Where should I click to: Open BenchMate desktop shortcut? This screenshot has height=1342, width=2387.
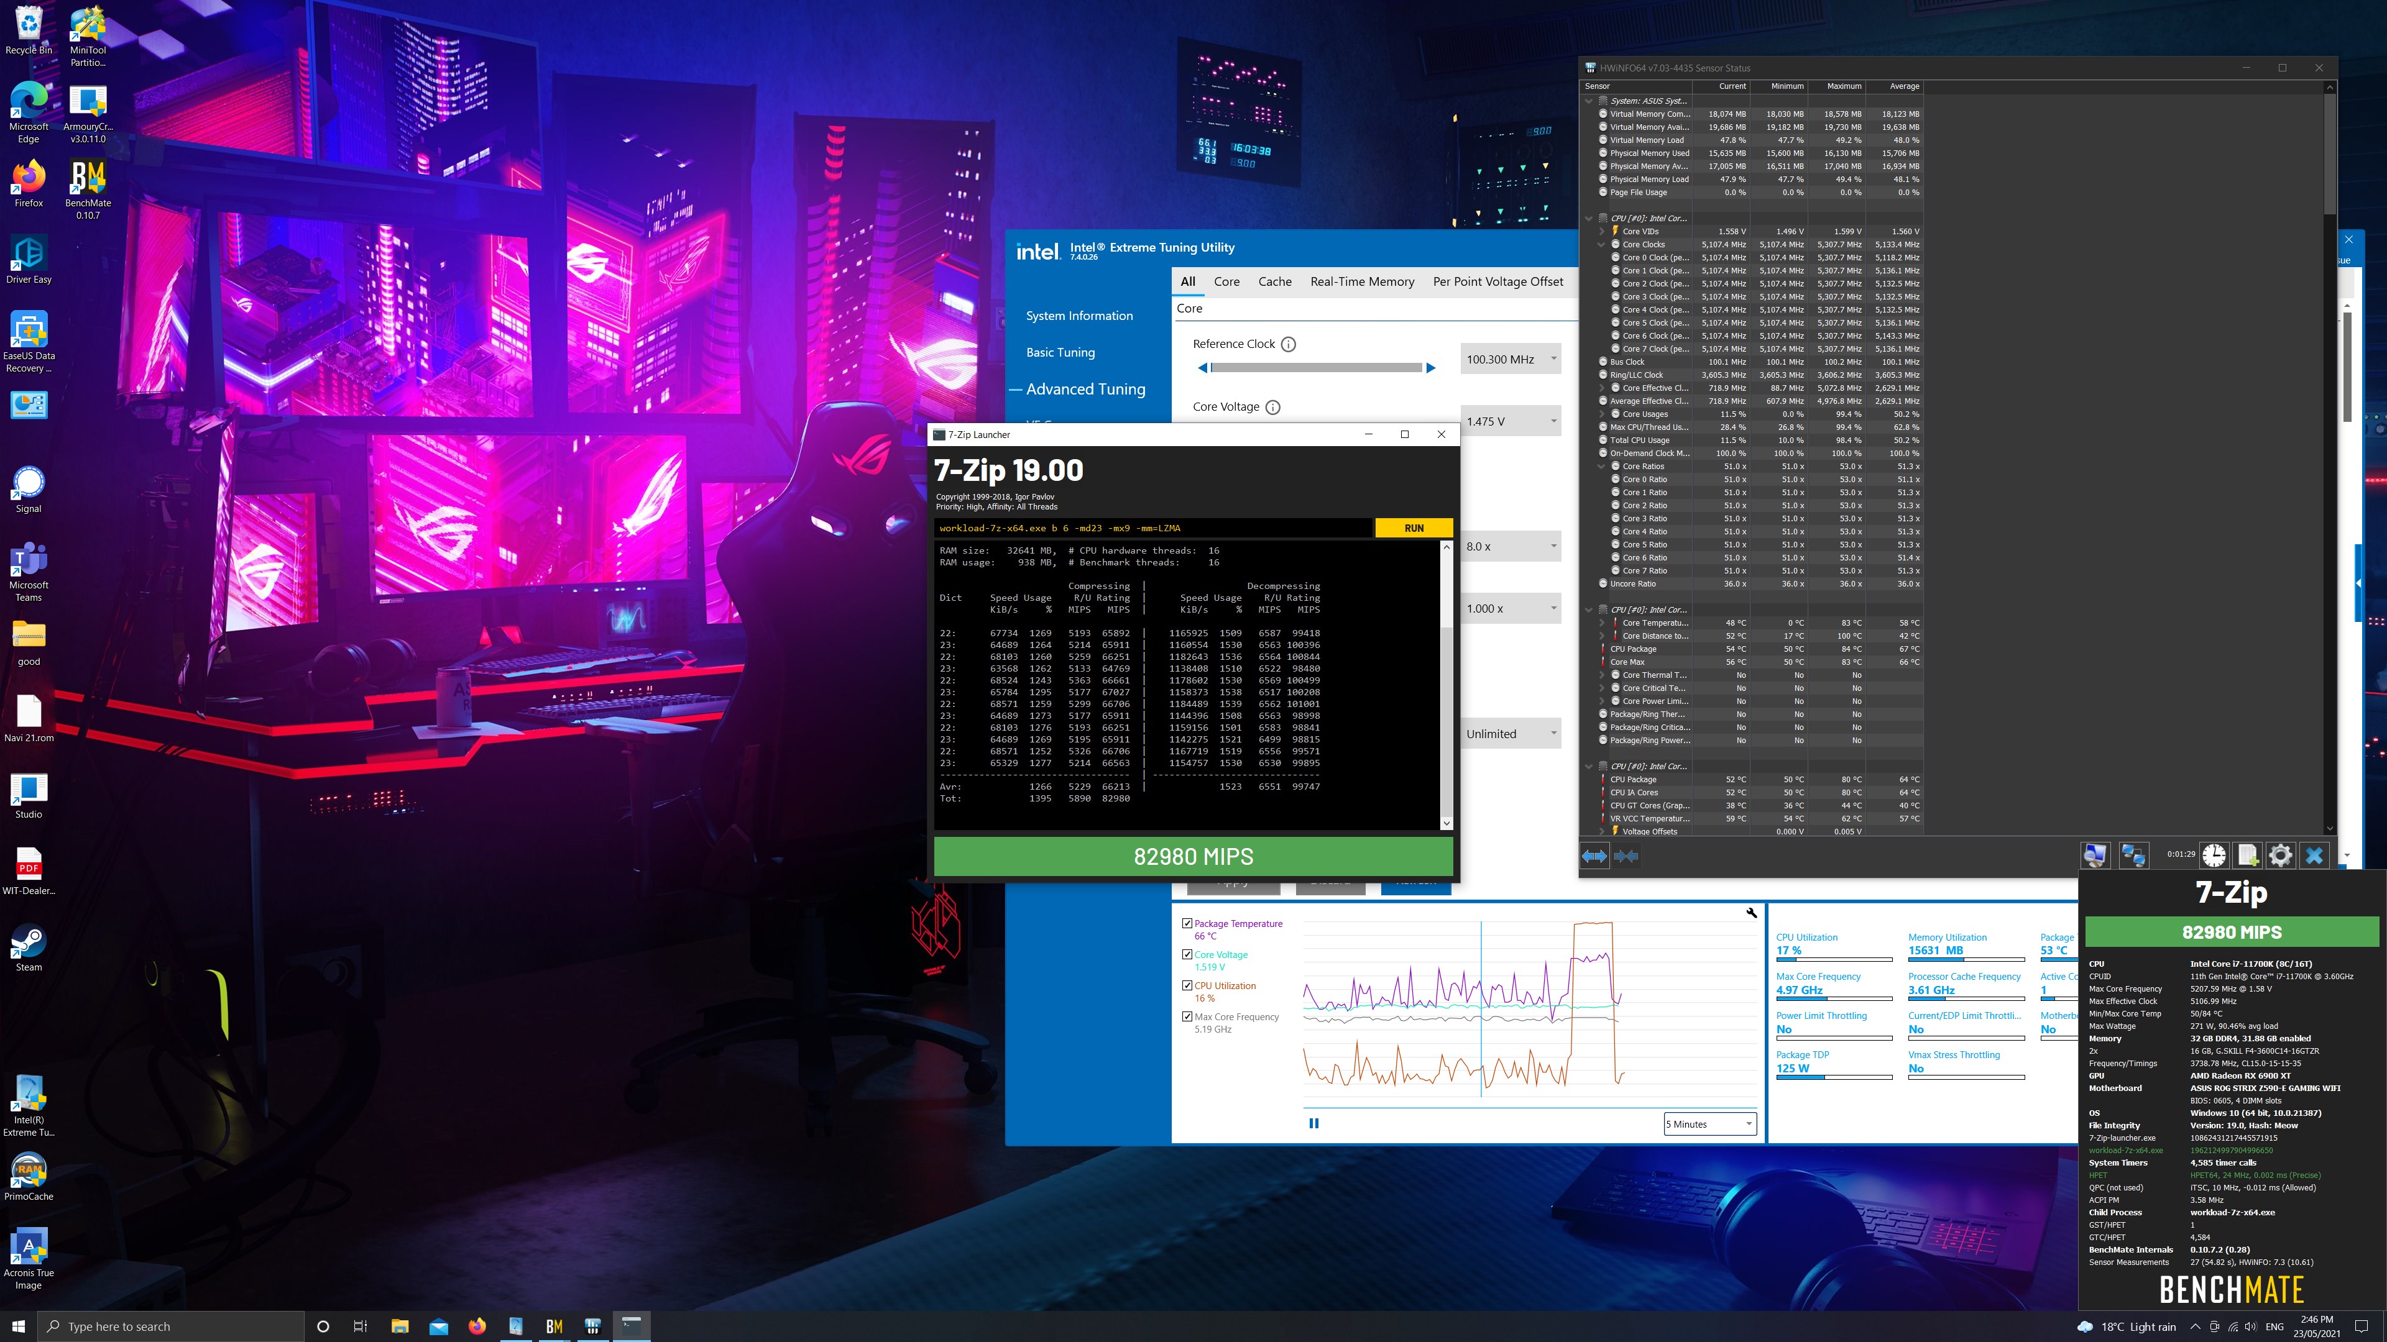(88, 190)
